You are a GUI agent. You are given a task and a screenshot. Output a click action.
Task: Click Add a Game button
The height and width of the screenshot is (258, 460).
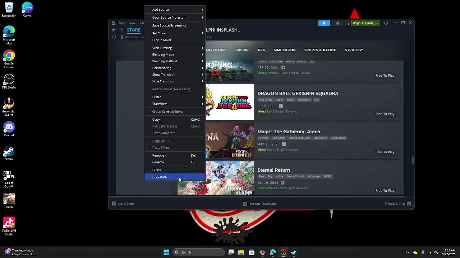(x=123, y=204)
